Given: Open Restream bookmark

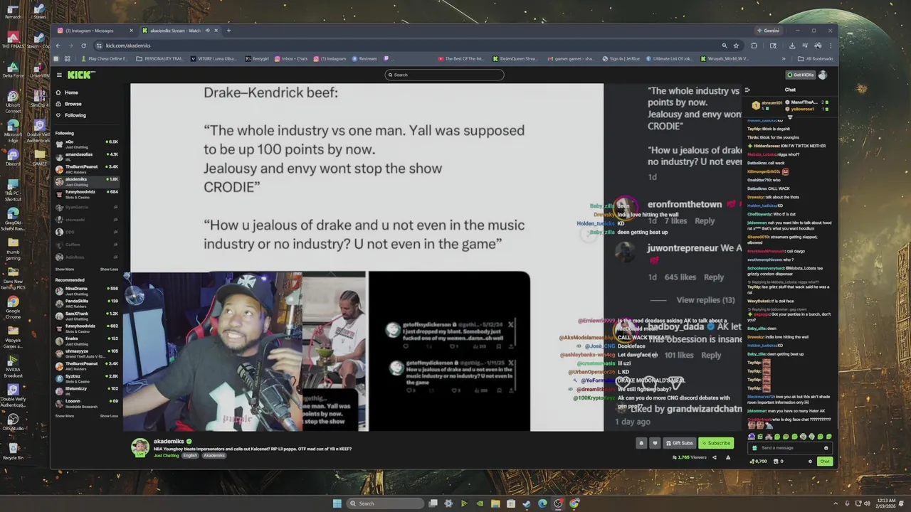Looking at the screenshot, I should pos(364,59).
